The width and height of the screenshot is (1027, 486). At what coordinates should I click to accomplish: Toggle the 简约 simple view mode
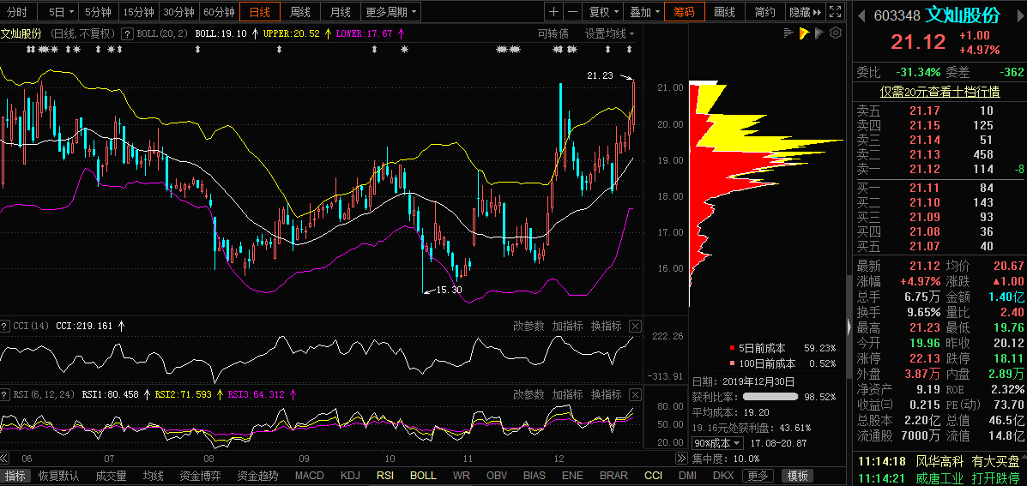[764, 12]
